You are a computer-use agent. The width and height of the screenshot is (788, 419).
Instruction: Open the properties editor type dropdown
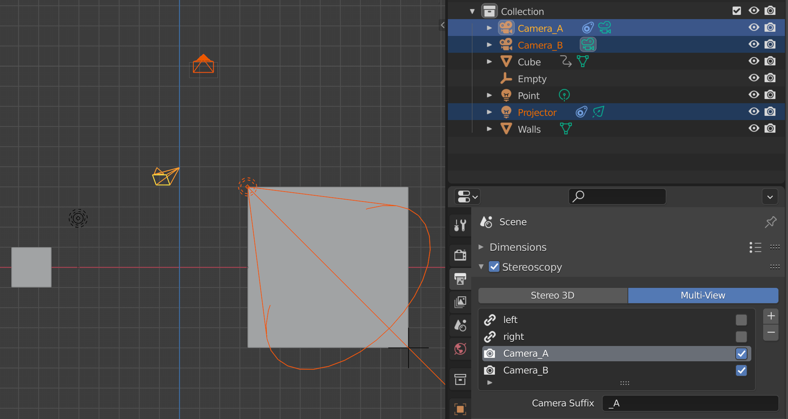pos(467,197)
